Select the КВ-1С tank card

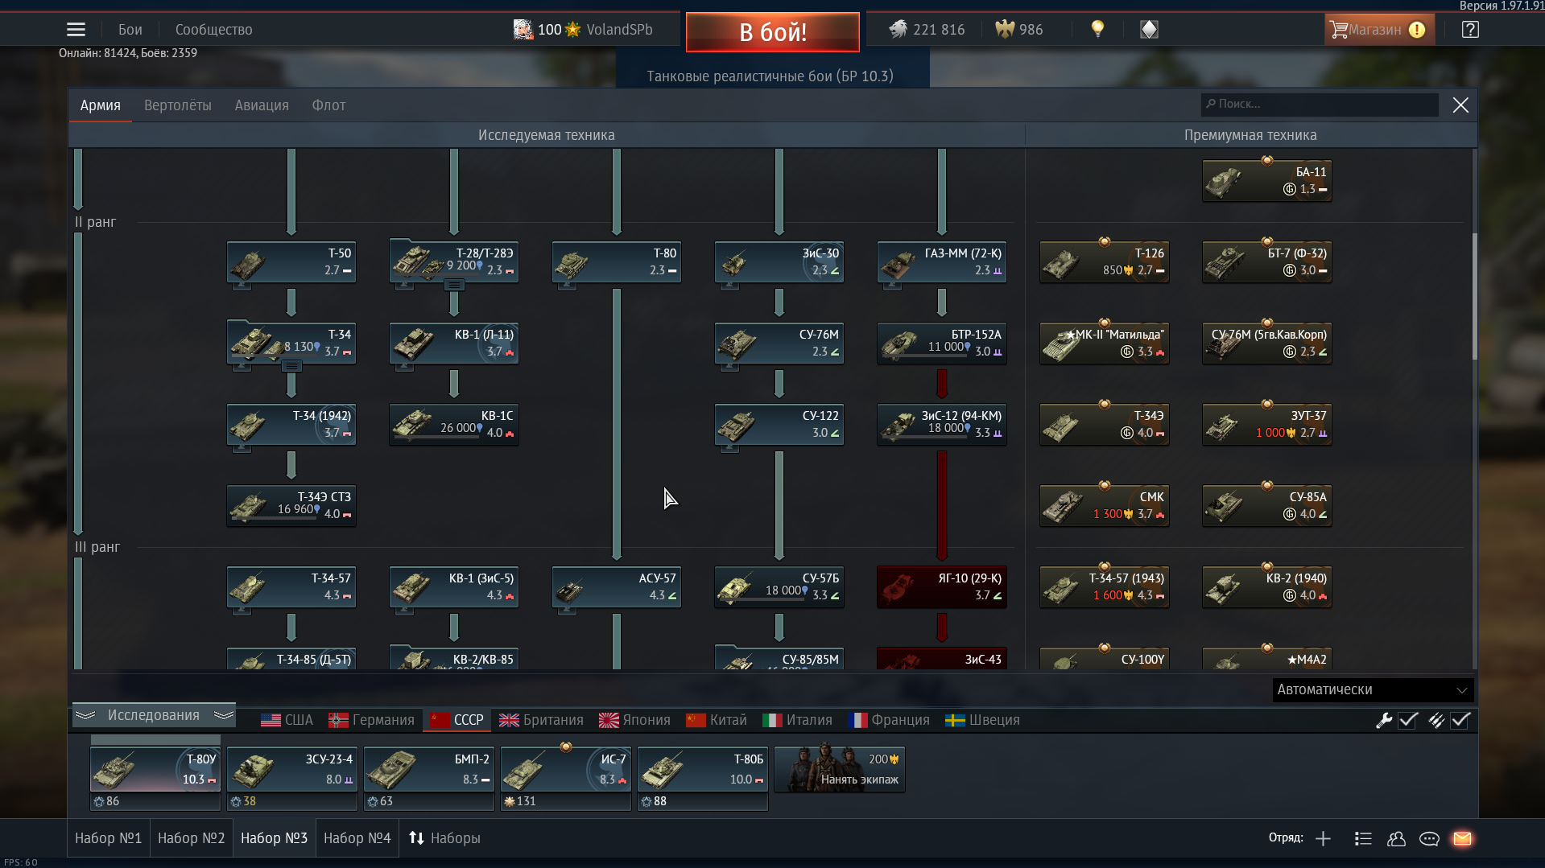(454, 424)
